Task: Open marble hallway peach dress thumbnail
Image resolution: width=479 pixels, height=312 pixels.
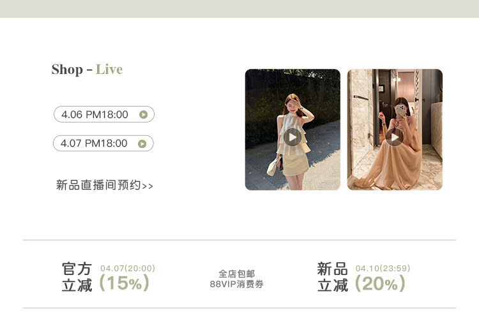Action: coord(395,130)
